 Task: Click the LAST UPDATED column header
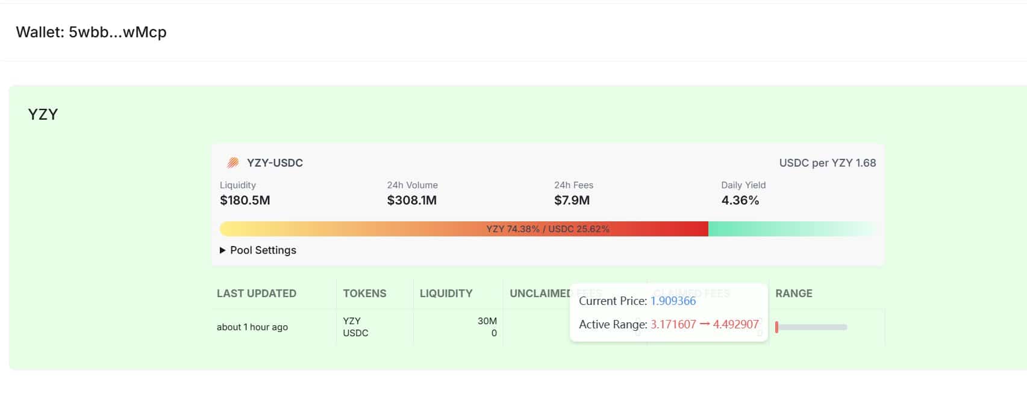pyautogui.click(x=257, y=294)
